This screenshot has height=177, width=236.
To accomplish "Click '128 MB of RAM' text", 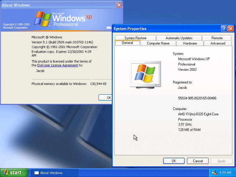I will coord(189,130).
